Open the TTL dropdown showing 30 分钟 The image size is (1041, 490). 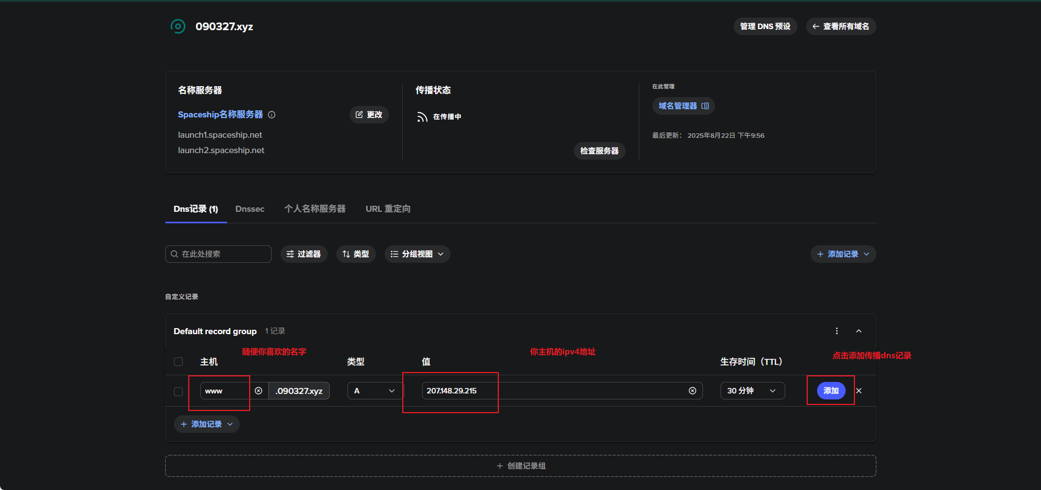[752, 391]
